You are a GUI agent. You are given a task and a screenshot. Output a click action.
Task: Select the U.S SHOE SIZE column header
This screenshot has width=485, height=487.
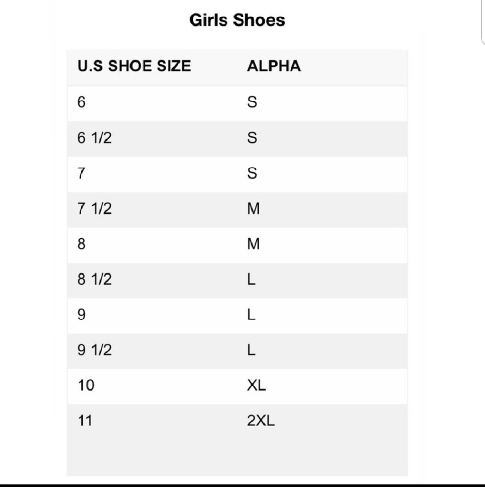(134, 66)
